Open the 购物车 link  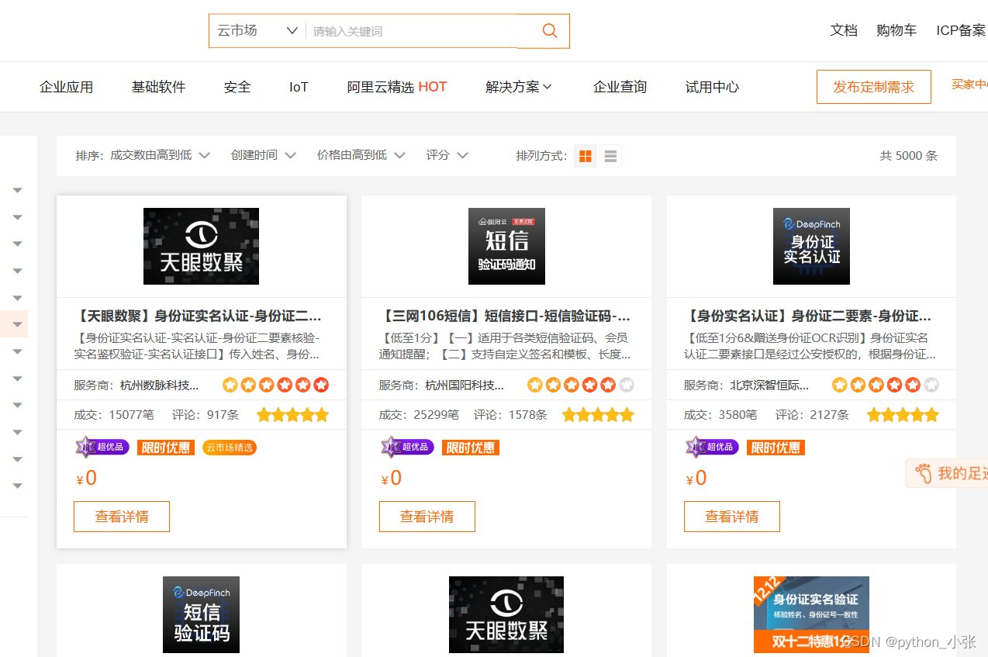(896, 30)
